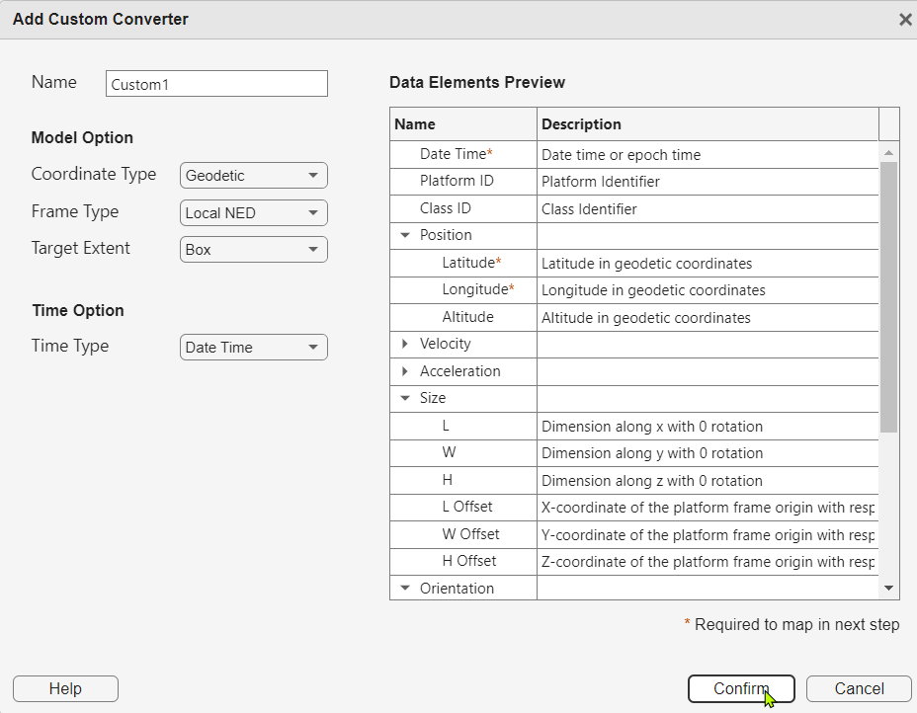The width and height of the screenshot is (917, 713).
Task: Close the Add Custom Converter dialog
Action: point(905,20)
